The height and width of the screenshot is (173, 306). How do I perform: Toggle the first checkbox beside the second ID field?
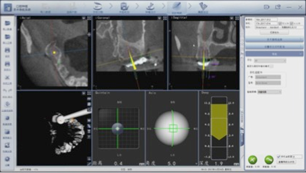point(280,24)
